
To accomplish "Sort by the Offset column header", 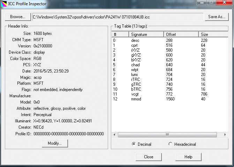I will 181,34.
